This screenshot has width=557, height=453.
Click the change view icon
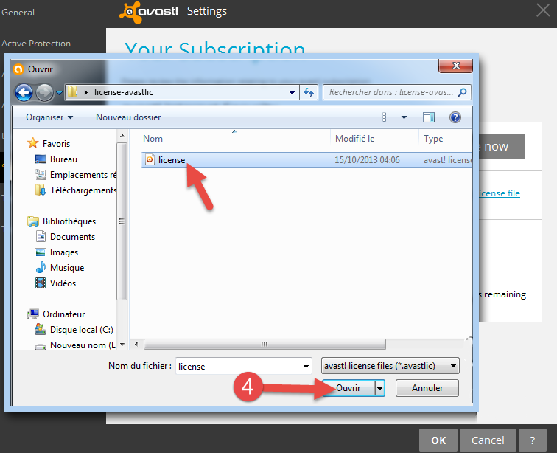(x=389, y=117)
